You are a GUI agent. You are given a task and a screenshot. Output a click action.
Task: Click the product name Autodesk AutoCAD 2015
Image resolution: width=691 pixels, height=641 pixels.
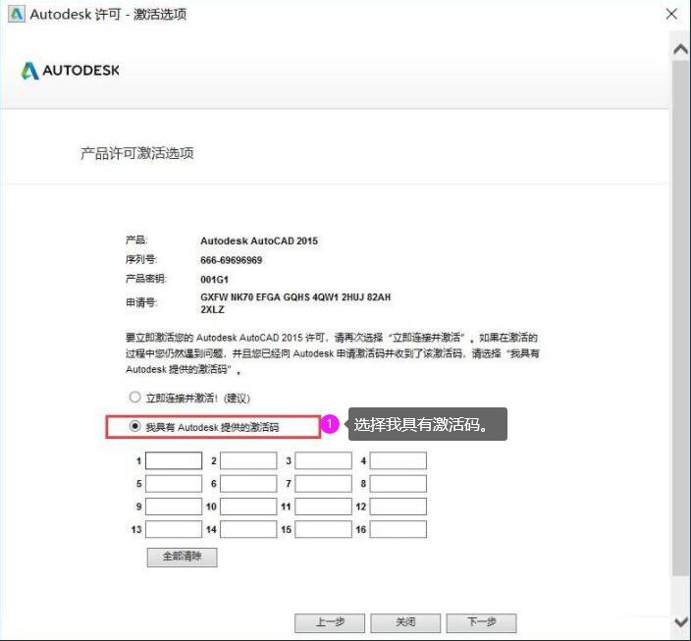pyautogui.click(x=259, y=240)
